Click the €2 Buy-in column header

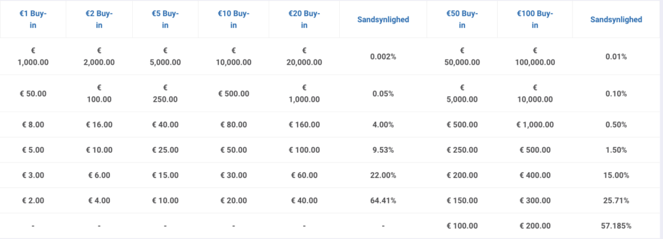pos(99,19)
